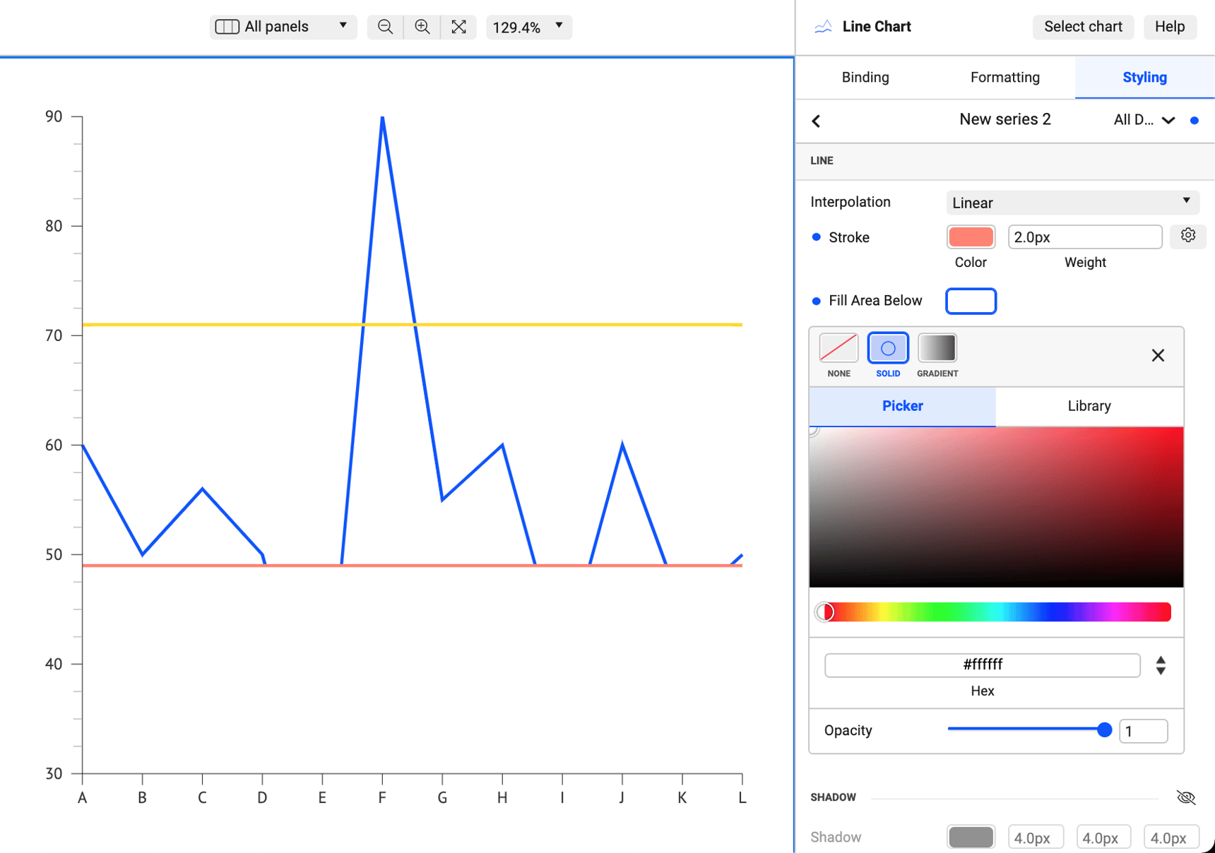Click the Select chart button
The height and width of the screenshot is (853, 1215).
point(1083,26)
